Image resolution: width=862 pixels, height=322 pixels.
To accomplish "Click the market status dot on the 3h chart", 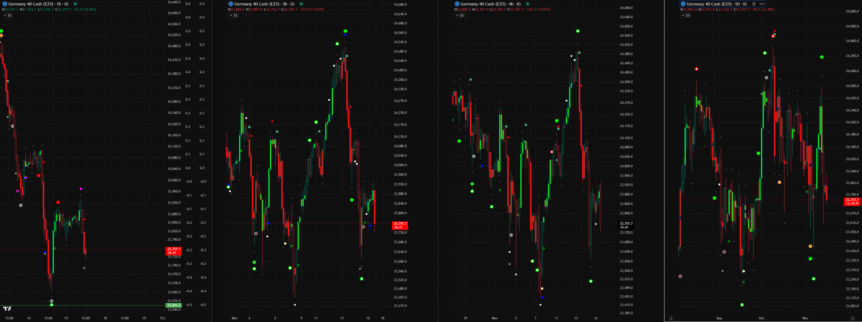I will click(x=301, y=4).
